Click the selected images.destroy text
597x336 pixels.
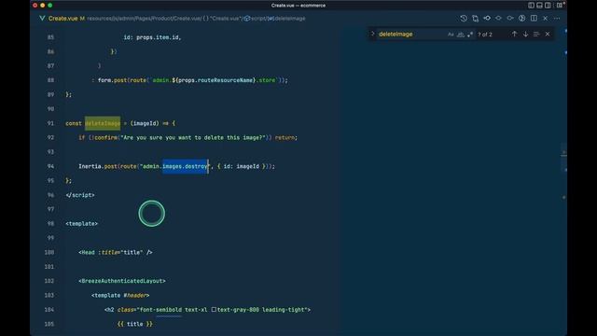185,166
